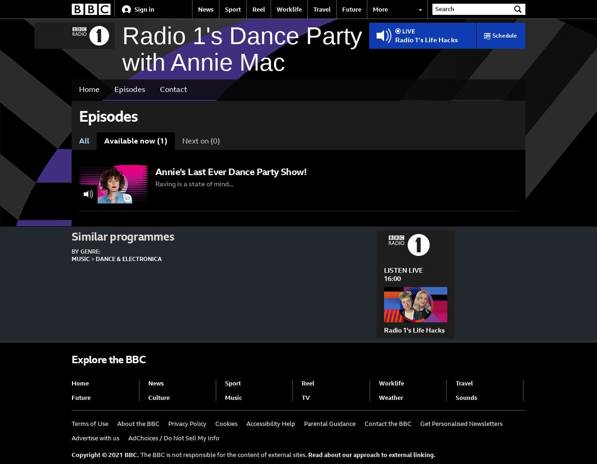Open the Schedule button
The image size is (597, 464).
501,36
